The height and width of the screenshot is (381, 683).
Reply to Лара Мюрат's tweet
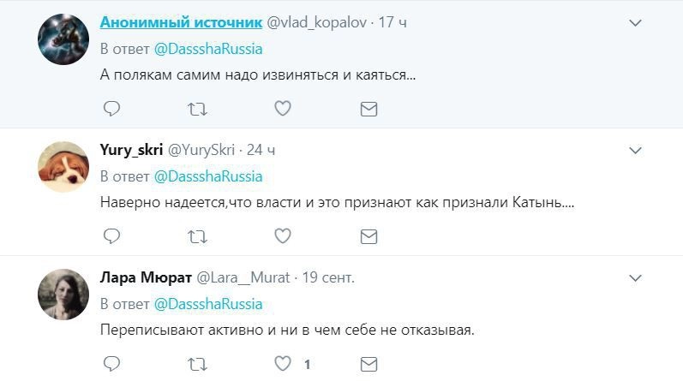coord(111,364)
